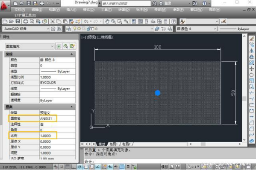Select the Pan hand tool
Image resolution: width=256 pixels, height=170 pixels.
coord(107,21)
